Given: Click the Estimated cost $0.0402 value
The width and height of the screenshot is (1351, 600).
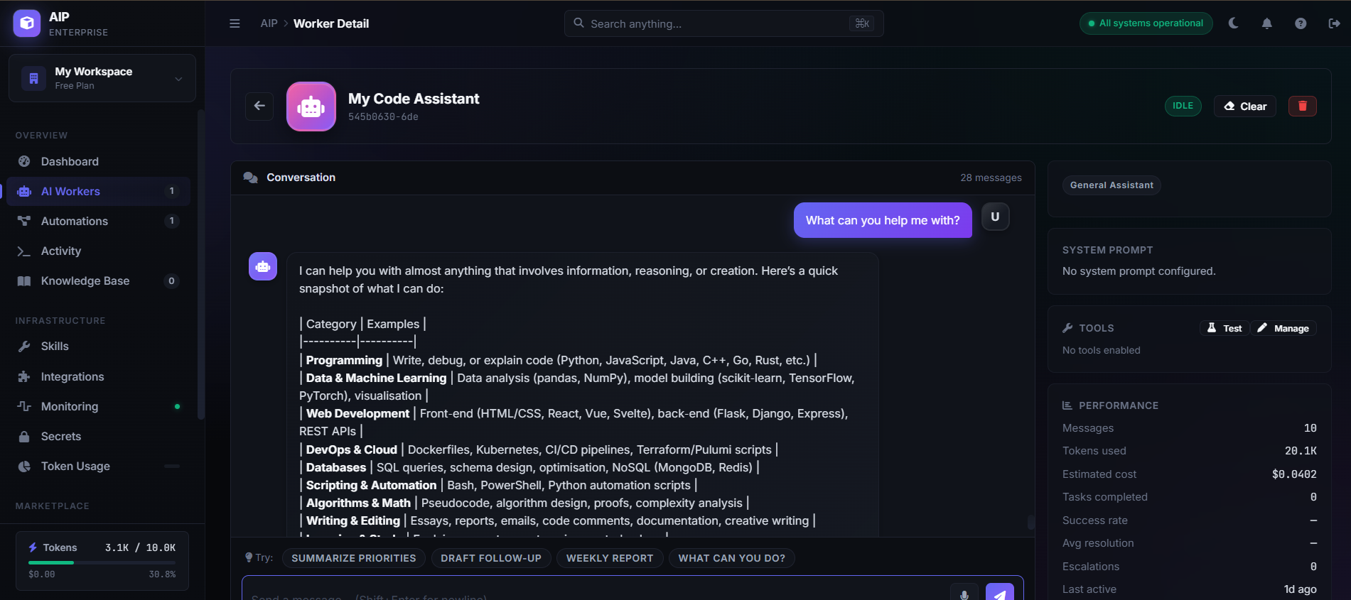Looking at the screenshot, I should coord(1294,474).
